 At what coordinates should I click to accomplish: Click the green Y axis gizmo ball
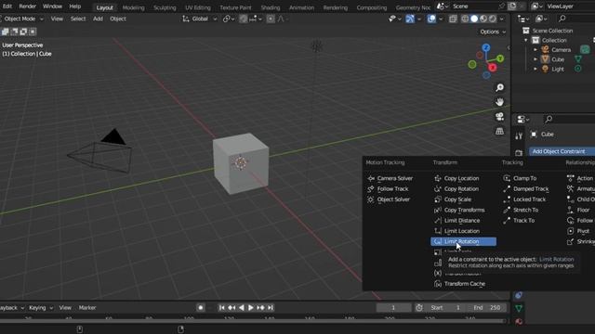[500, 58]
